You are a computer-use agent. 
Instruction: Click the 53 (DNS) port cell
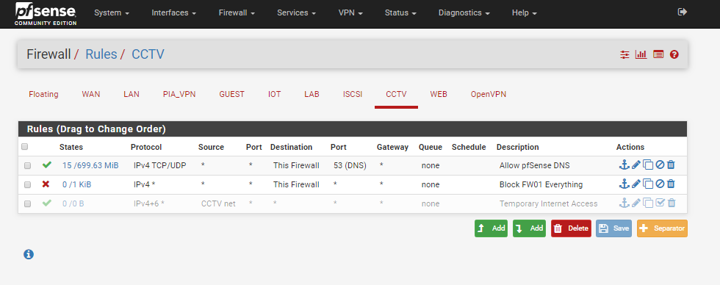click(350, 166)
